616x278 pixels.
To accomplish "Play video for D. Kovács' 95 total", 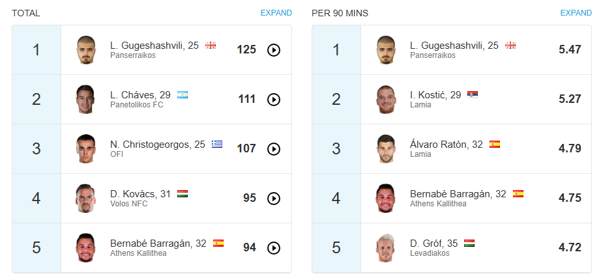I will coord(274,199).
